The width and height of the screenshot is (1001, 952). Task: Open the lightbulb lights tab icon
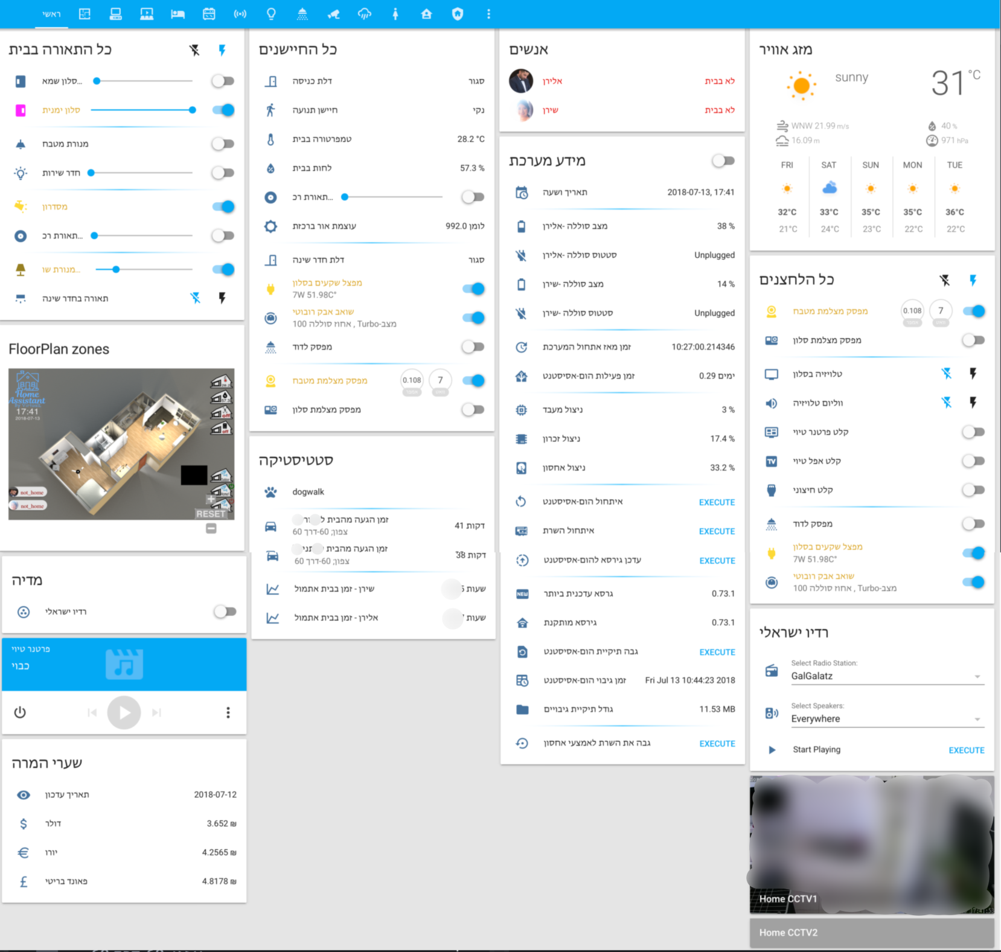271,14
